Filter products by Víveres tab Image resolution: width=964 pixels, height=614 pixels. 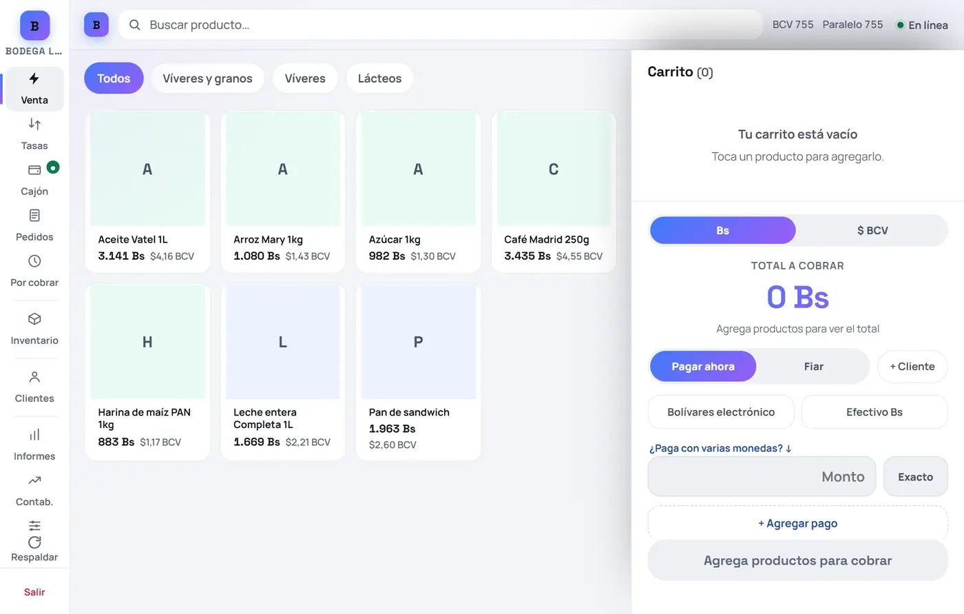tap(305, 79)
